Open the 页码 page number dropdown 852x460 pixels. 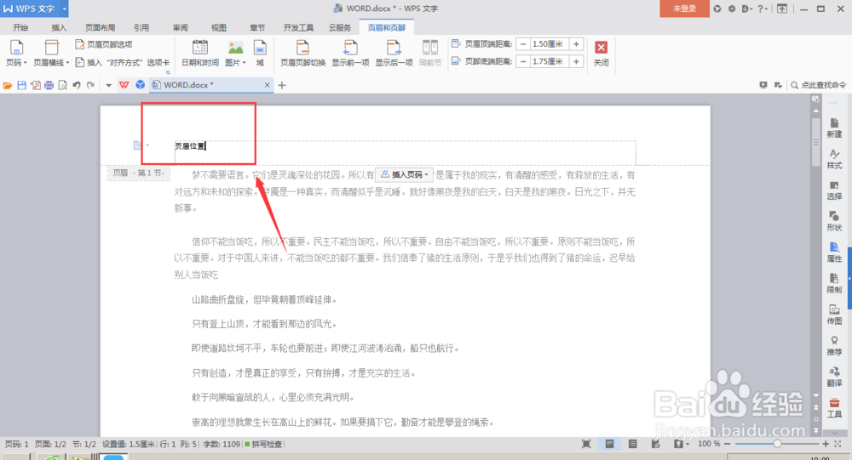pos(16,54)
